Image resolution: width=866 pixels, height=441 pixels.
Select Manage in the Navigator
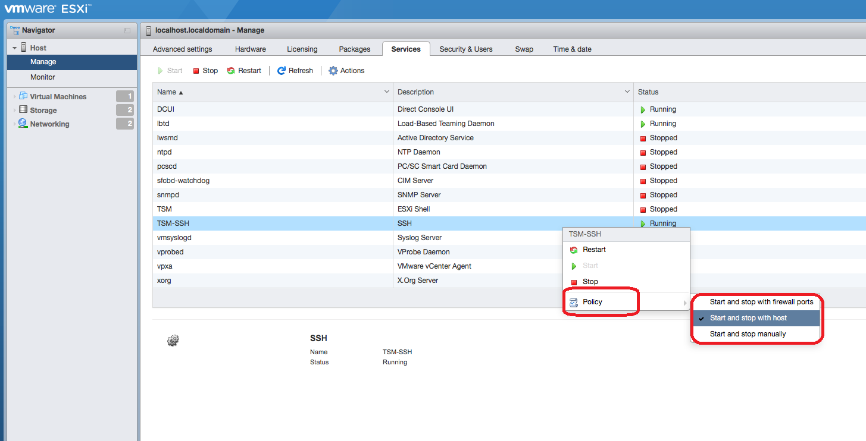(x=72, y=62)
